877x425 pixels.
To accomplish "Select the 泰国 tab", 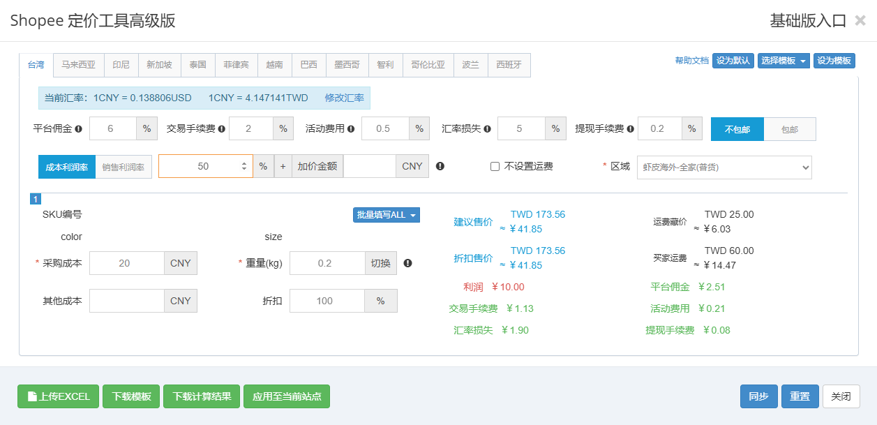I will (197, 65).
